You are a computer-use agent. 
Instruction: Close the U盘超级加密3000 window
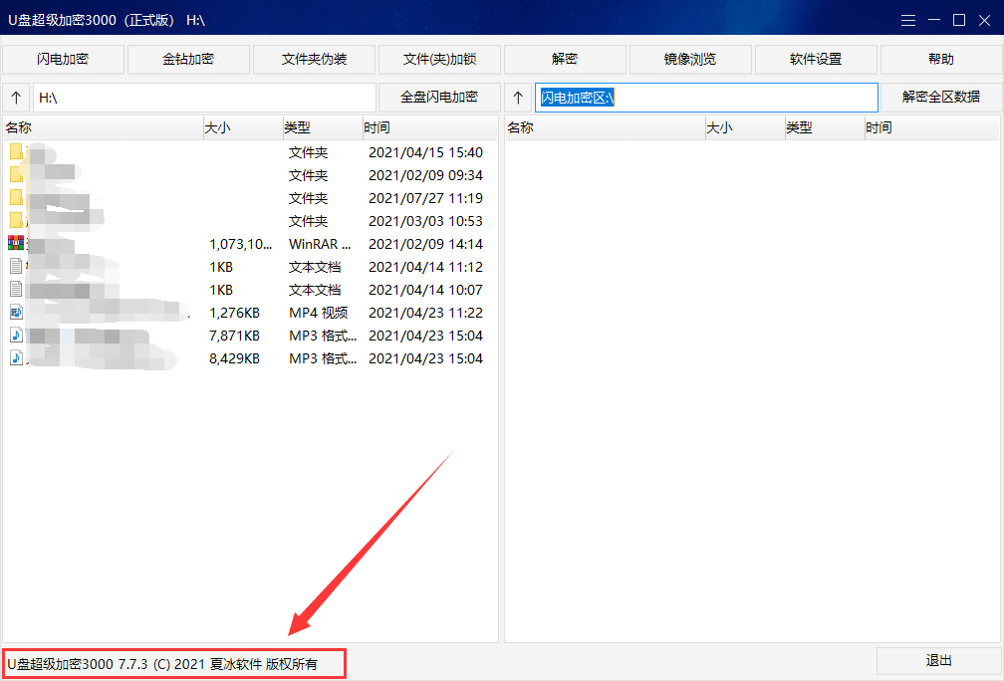click(985, 21)
